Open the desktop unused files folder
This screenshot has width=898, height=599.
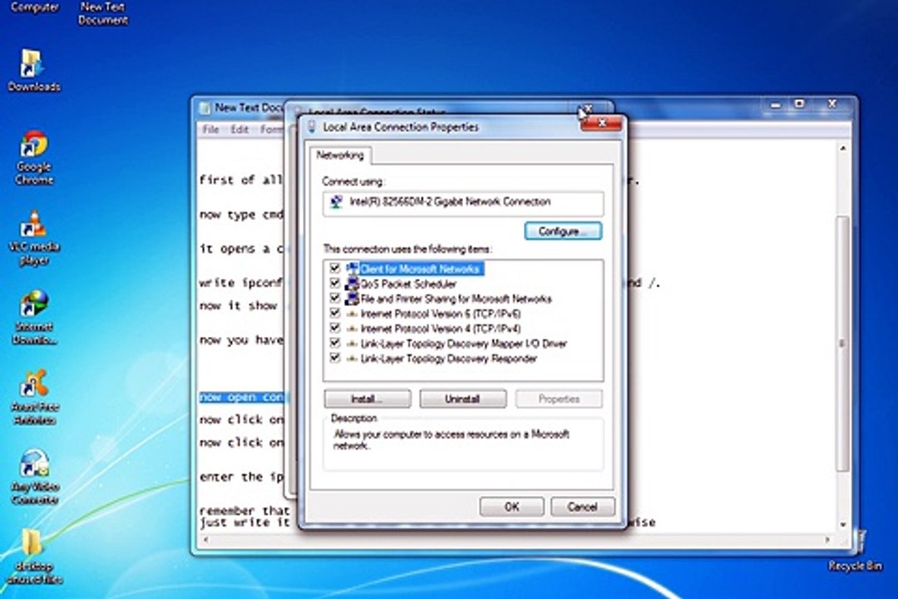point(33,556)
